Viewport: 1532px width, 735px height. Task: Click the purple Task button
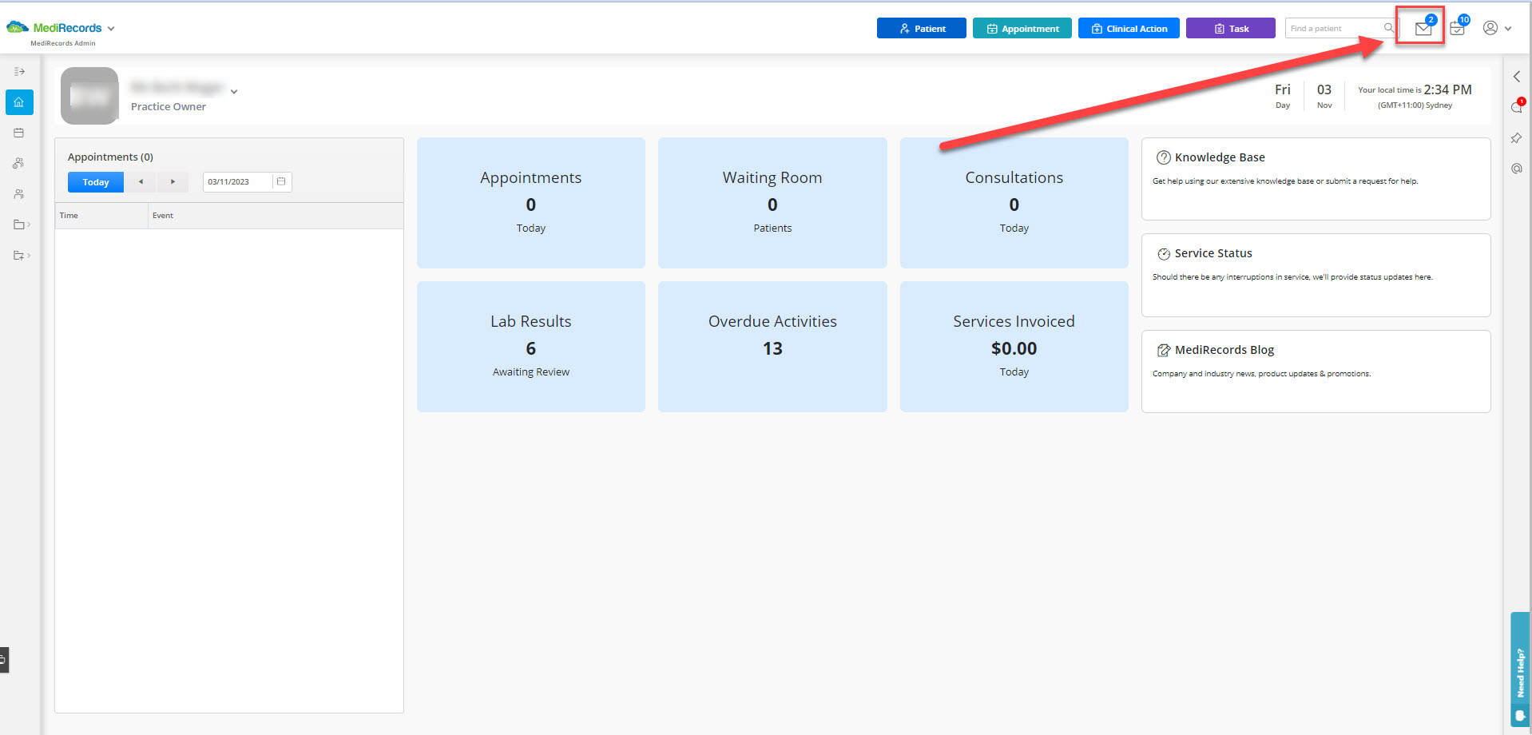(1230, 28)
